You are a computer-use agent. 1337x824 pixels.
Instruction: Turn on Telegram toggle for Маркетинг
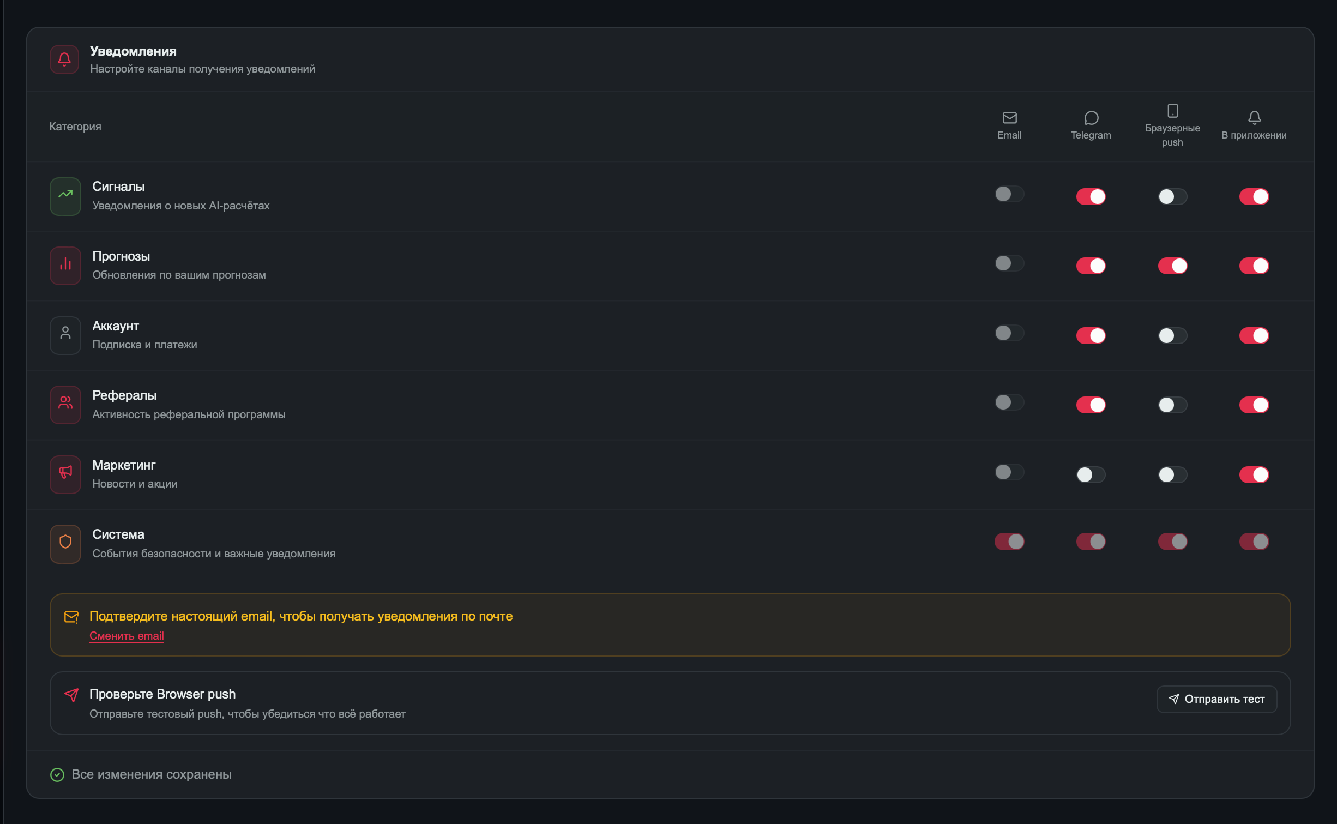[x=1091, y=474]
